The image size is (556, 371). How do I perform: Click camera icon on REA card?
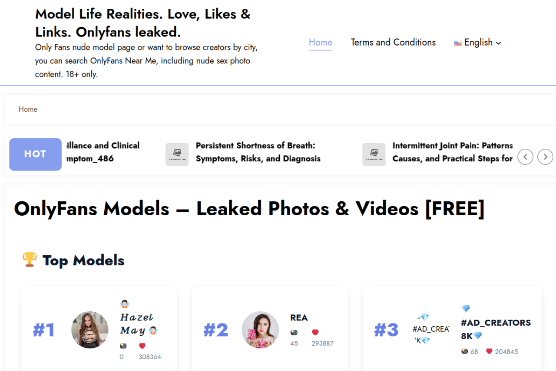[x=294, y=332]
